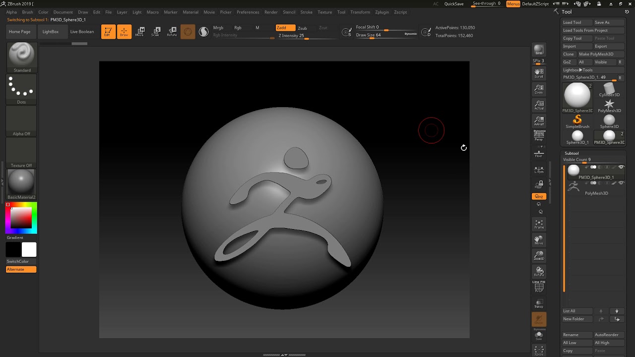Collapse the Subtool sub-palette header

coord(571,153)
